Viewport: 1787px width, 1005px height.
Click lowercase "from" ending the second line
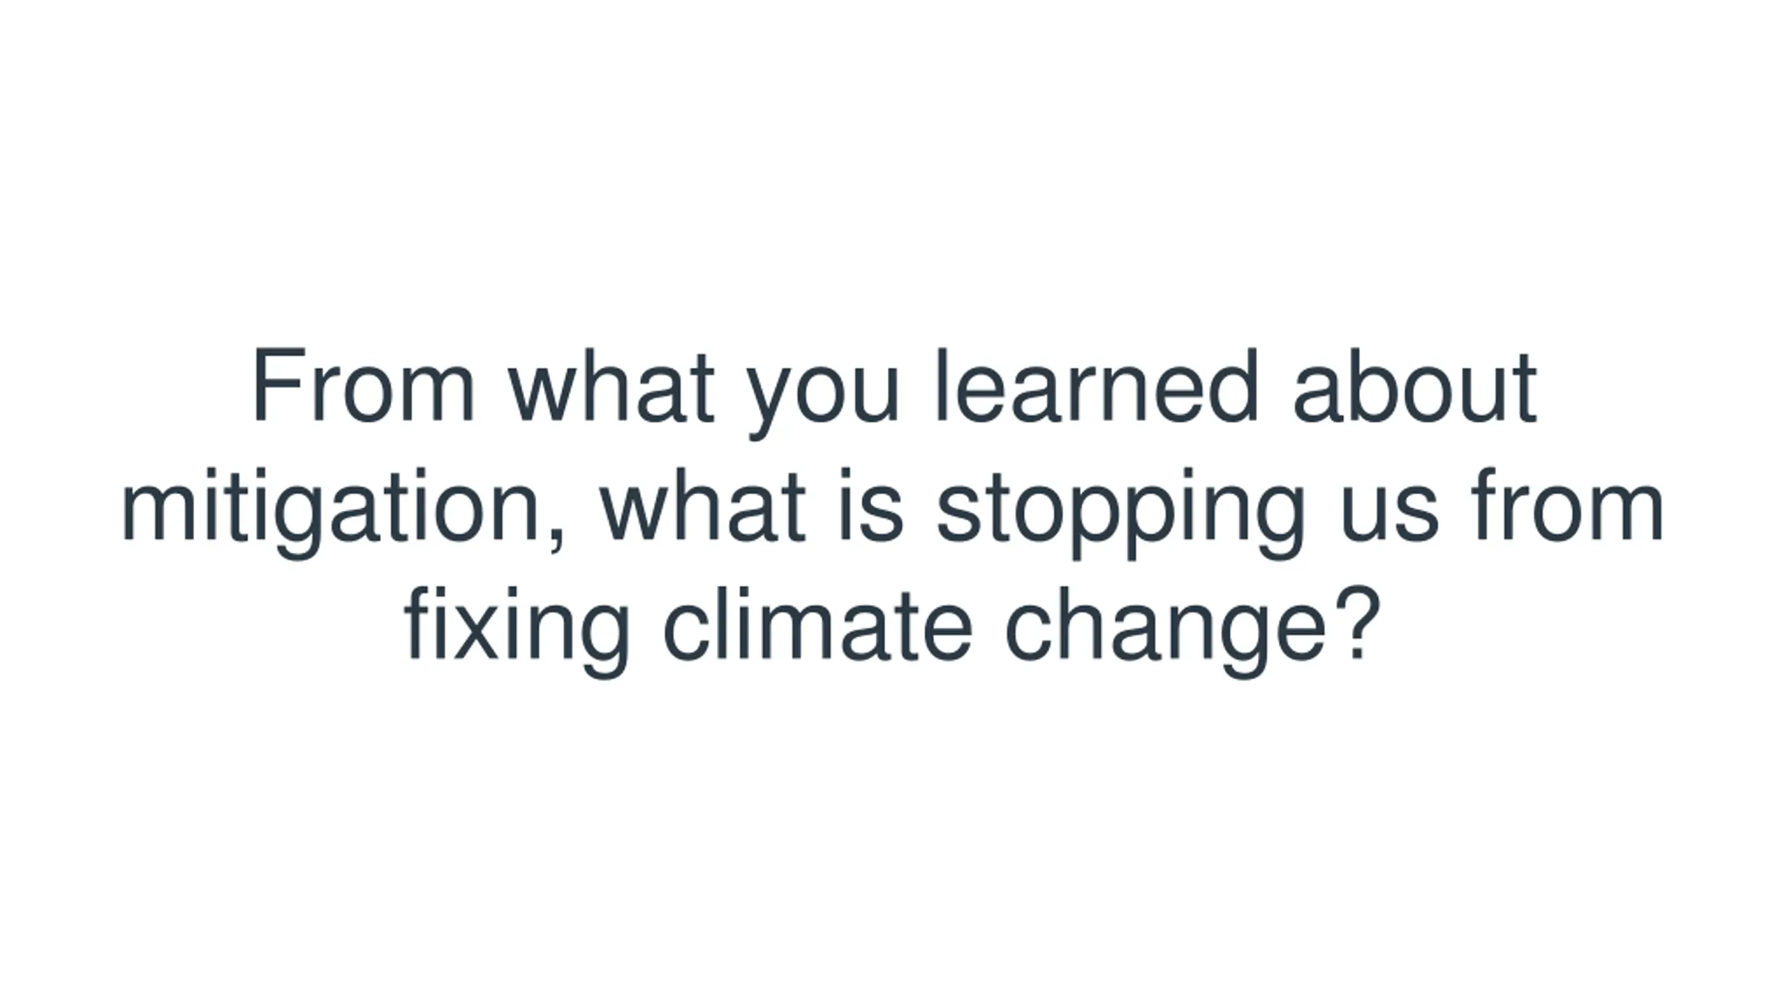(1569, 505)
